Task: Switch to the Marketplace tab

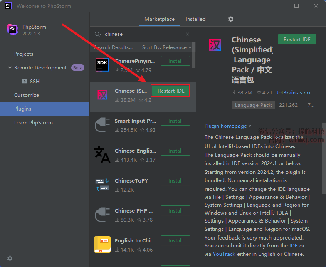Action: 160,19
